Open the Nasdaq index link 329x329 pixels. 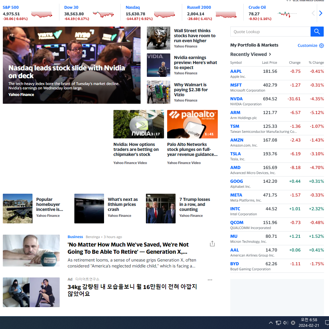pyautogui.click(x=132, y=7)
